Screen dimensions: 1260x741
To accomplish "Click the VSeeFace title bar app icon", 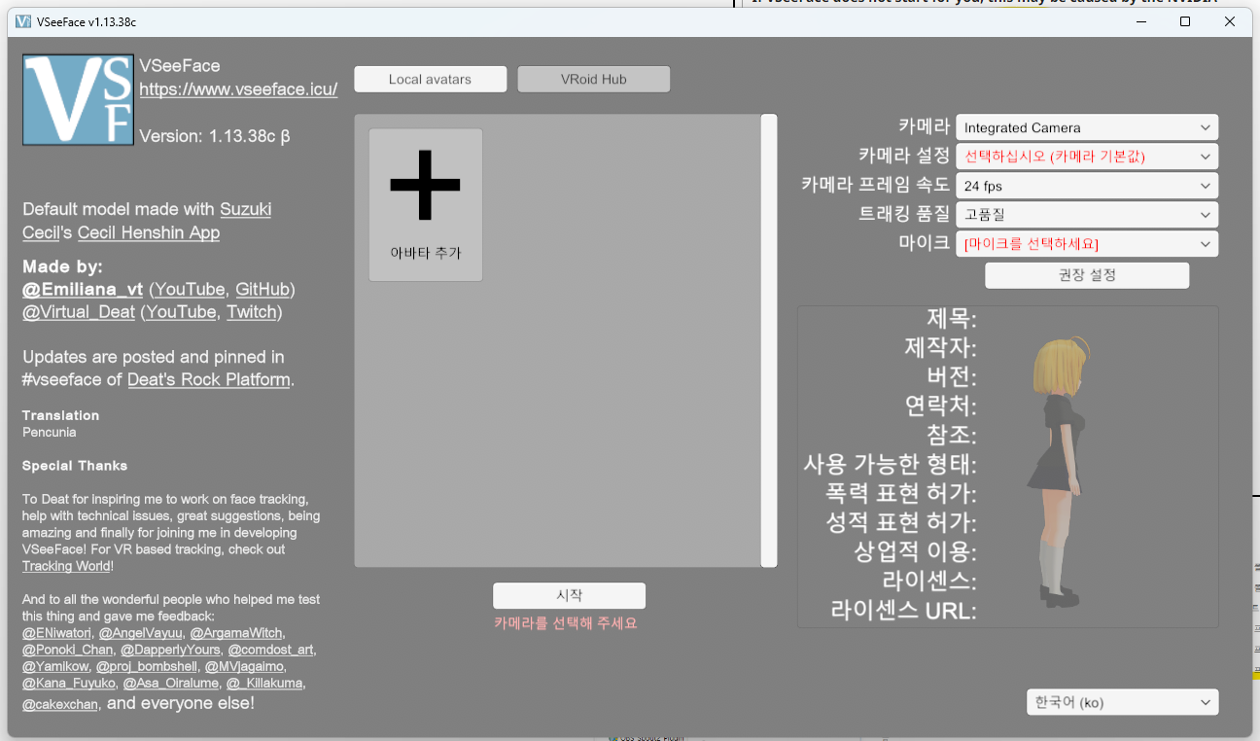I will pos(23,21).
